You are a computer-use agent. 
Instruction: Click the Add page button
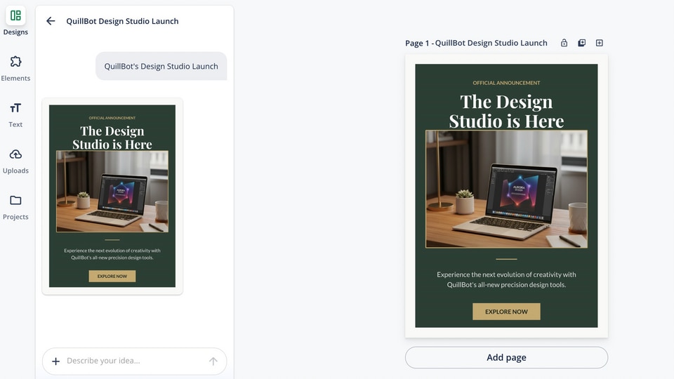pos(506,357)
